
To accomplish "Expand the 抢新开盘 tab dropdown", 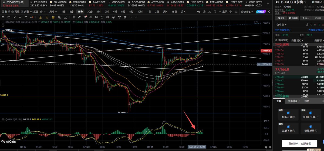I will pyautogui.click(x=294, y=101).
